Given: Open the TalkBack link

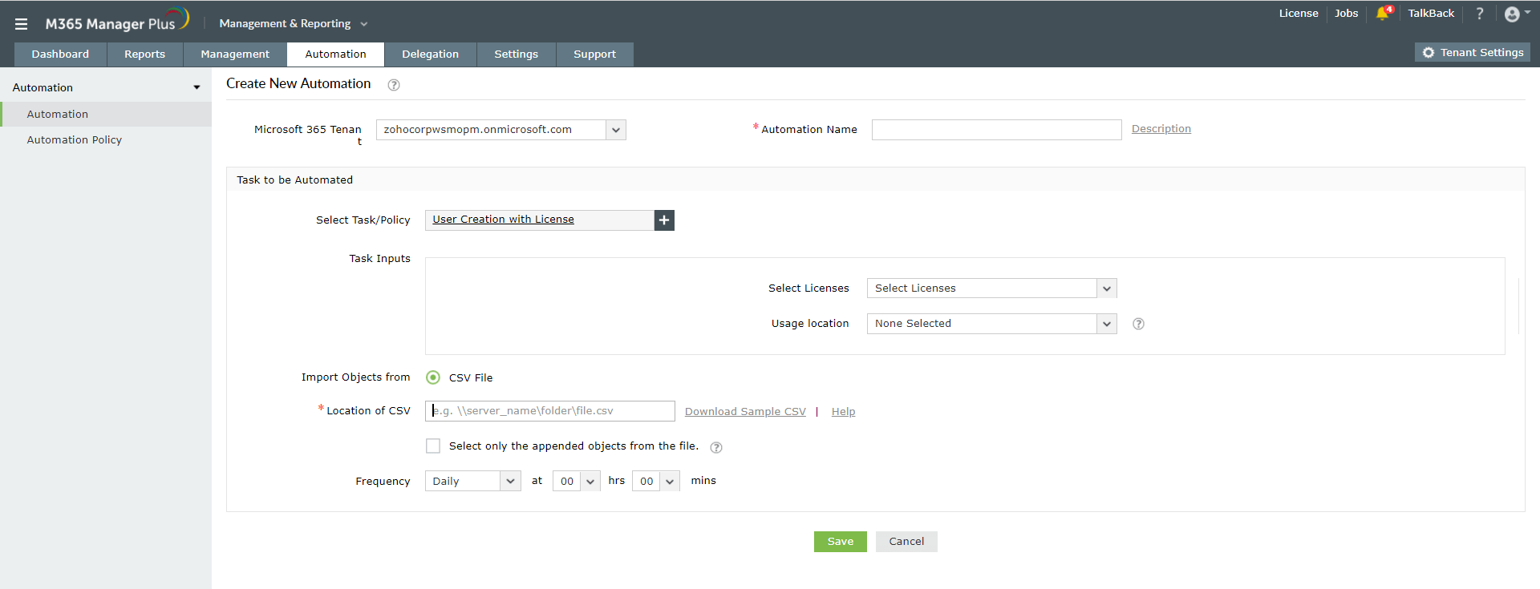Looking at the screenshot, I should 1431,14.
